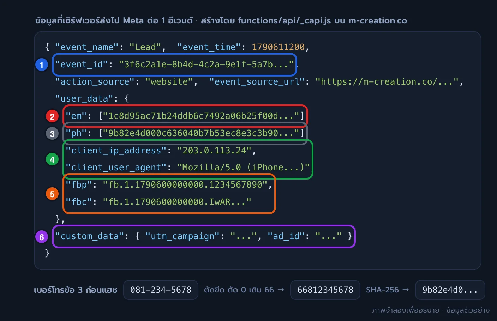Screen dimensions: 497x321
Task: Click the footer note "ภาพจำลองเพื่ออธิบาย · ข้อมูลตัวอย่าง"
Action: [x=431, y=310]
